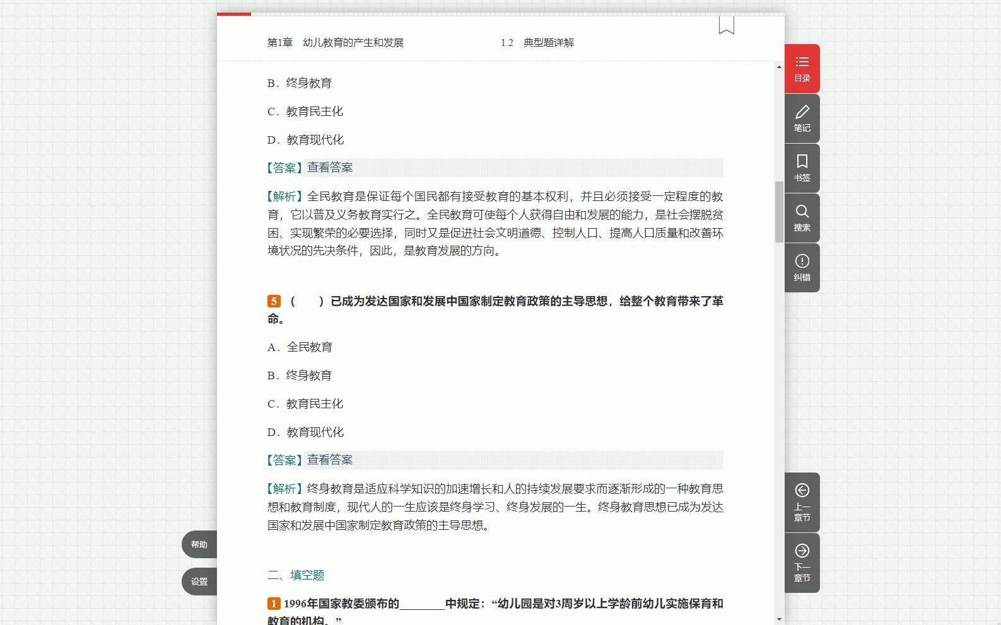Click the red reading progress bar at the top
Screen dimensions: 1001x625
click(234, 14)
